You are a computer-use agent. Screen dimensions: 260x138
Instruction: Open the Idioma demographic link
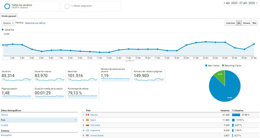click(4, 115)
